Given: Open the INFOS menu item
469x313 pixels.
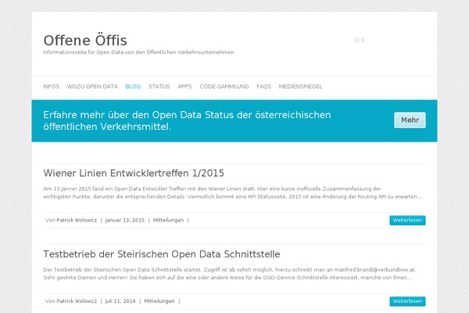Looking at the screenshot, I should coord(51,87).
